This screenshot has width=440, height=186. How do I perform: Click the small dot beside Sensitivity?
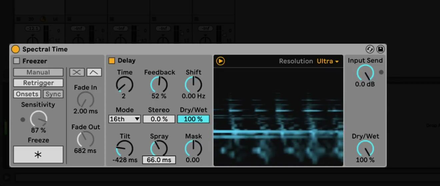pos(23,120)
